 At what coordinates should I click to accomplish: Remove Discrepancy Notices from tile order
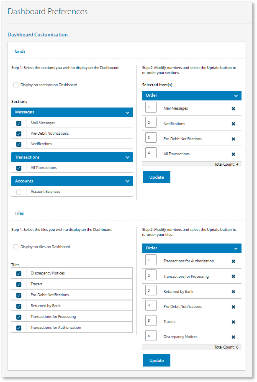[233, 337]
